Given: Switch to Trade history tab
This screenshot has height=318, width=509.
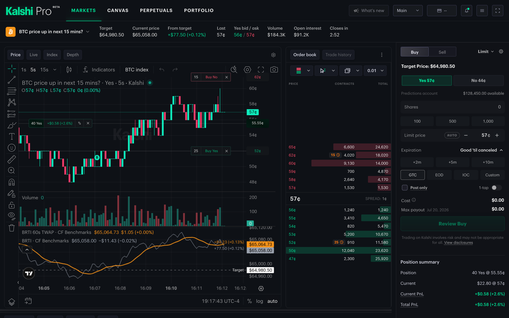Looking at the screenshot, I should pos(338,55).
